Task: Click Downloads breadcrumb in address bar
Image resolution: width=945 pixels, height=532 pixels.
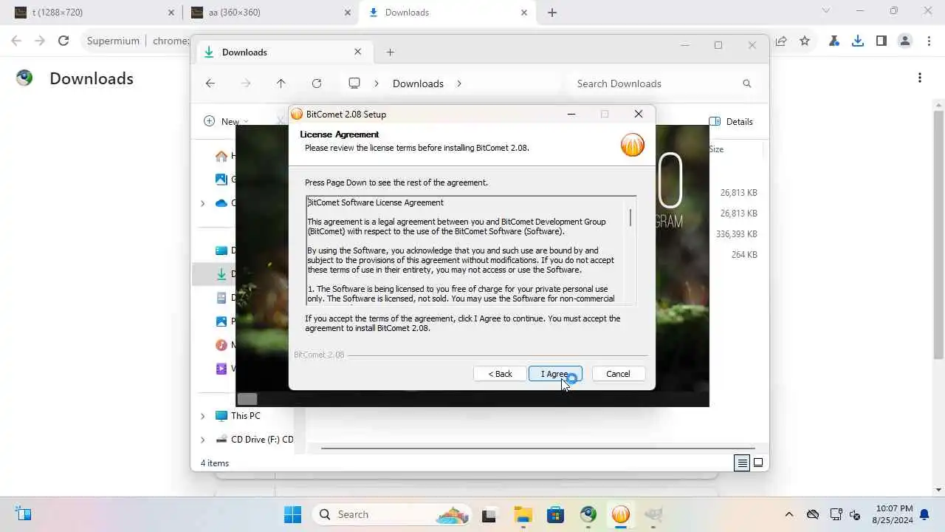Action: [418, 83]
